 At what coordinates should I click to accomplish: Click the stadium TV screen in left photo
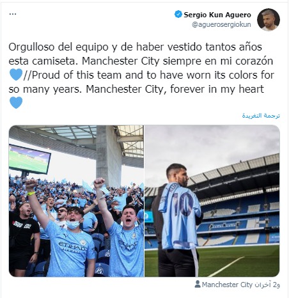(x=29, y=159)
